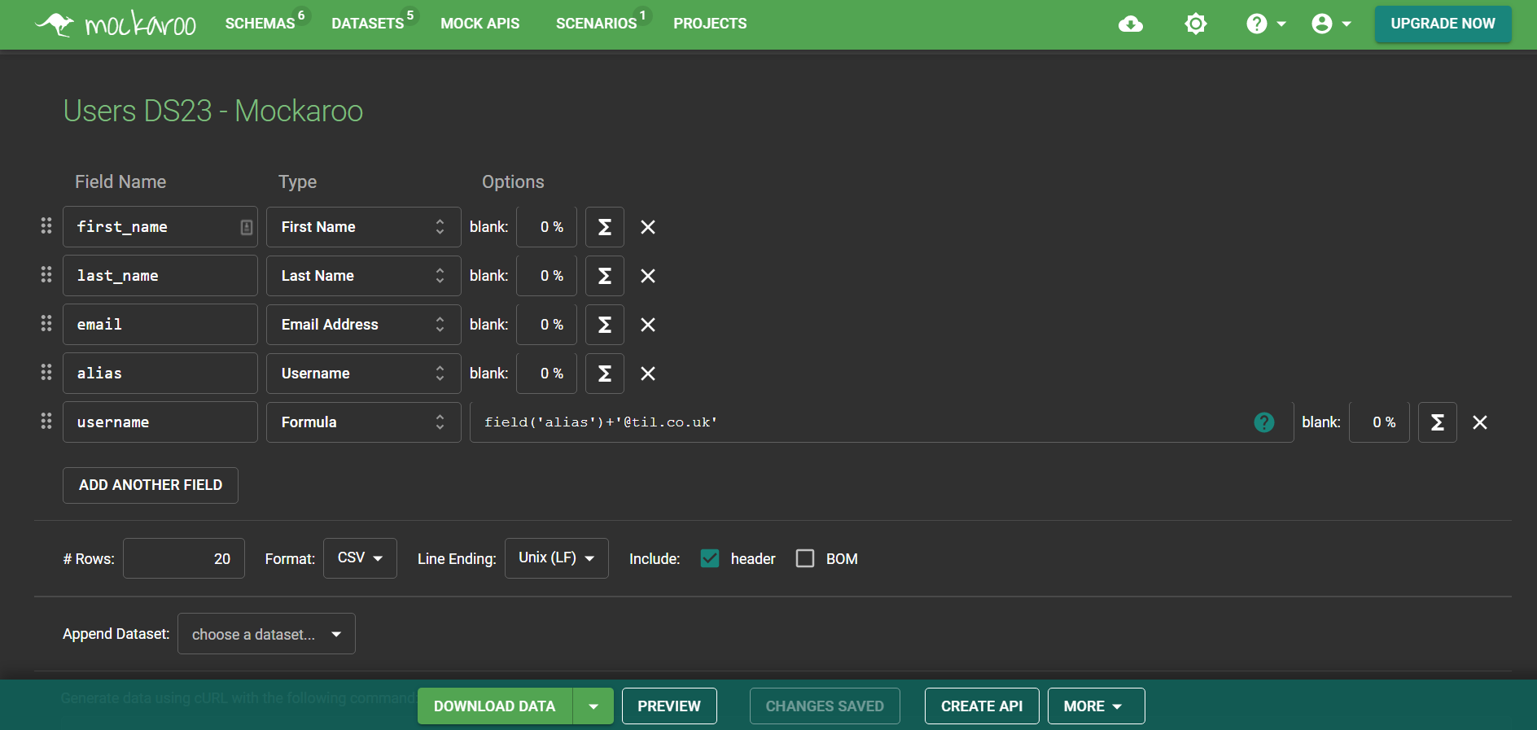This screenshot has height=730, width=1537.
Task: Open formula sigma for alias field
Action: (x=605, y=374)
